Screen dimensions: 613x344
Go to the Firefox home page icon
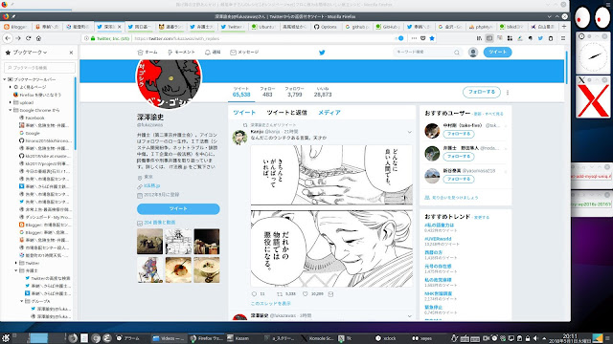point(38,38)
